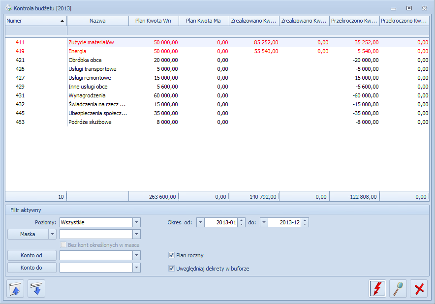This screenshot has height=304, width=435.
Task: Select the Energia row
Action: tap(217, 51)
